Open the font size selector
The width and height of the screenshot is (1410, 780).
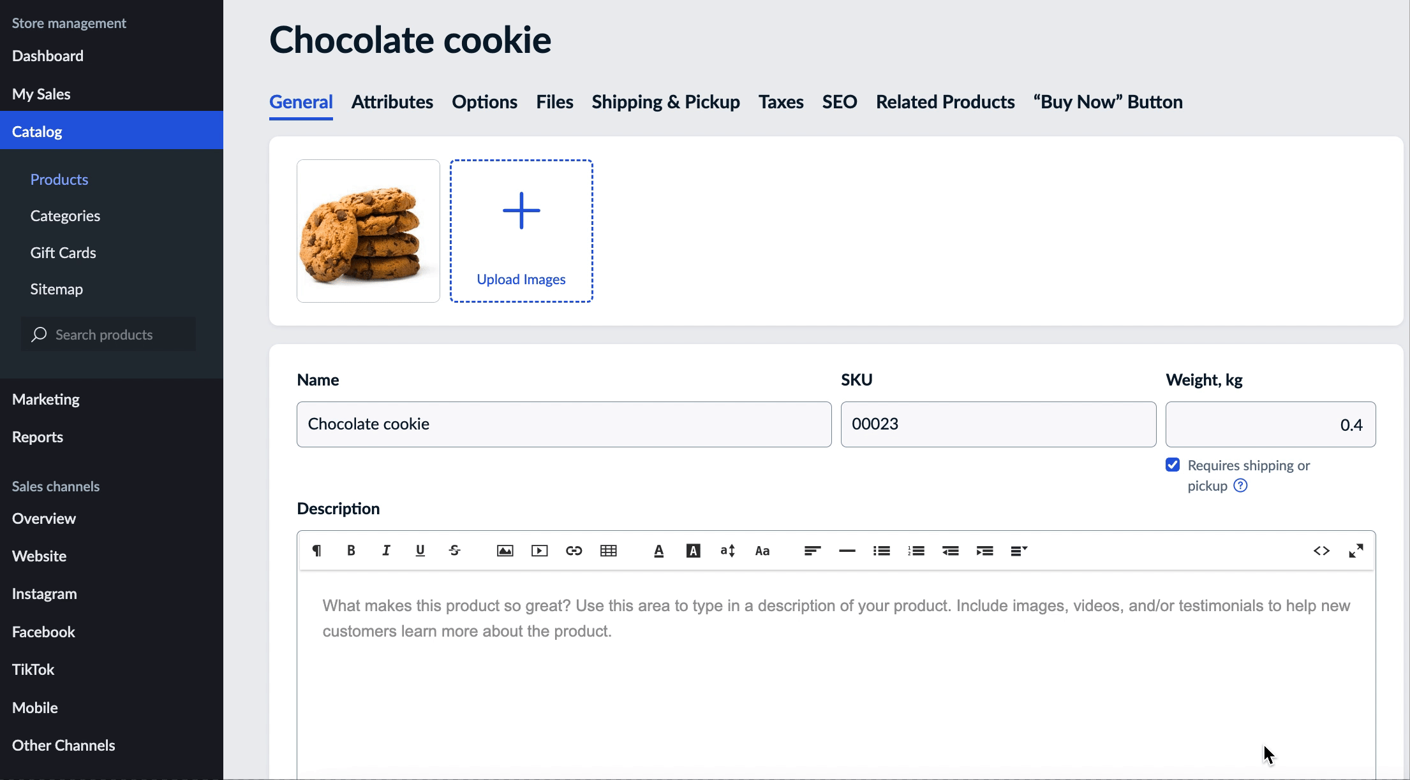click(727, 551)
